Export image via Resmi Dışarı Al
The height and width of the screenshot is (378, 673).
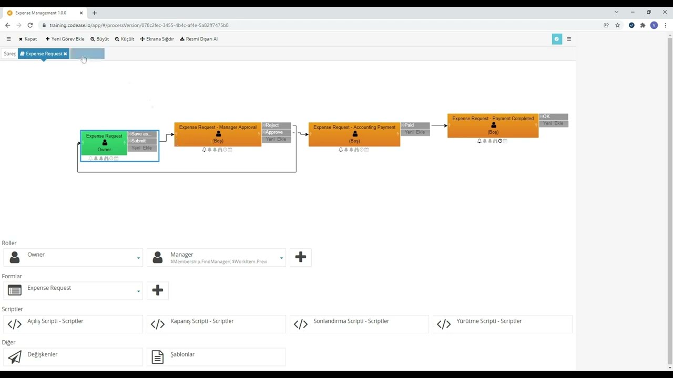(199, 39)
